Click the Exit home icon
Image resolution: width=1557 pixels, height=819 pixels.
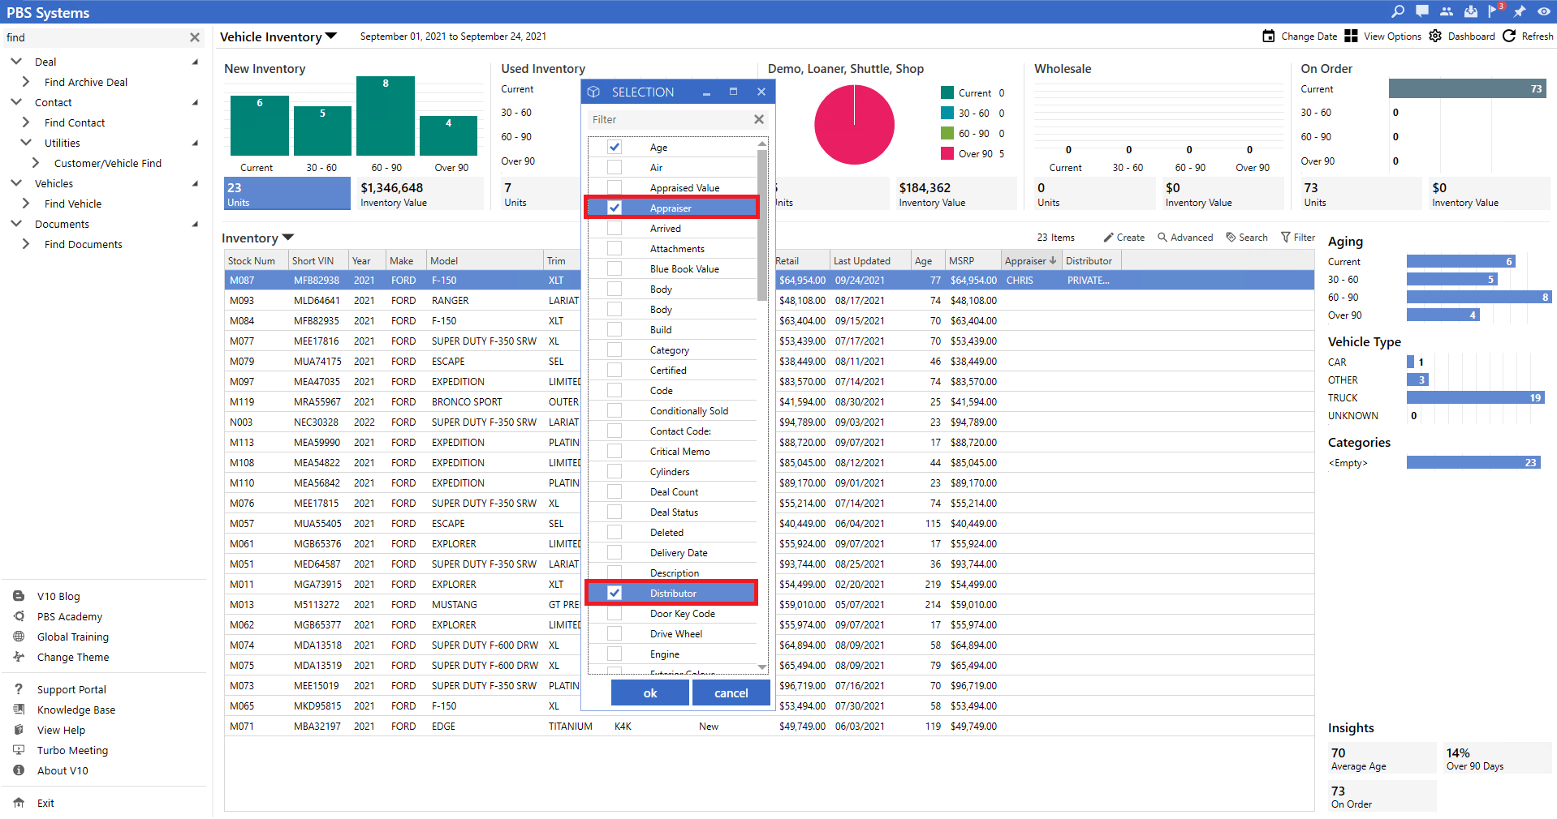pyautogui.click(x=19, y=803)
